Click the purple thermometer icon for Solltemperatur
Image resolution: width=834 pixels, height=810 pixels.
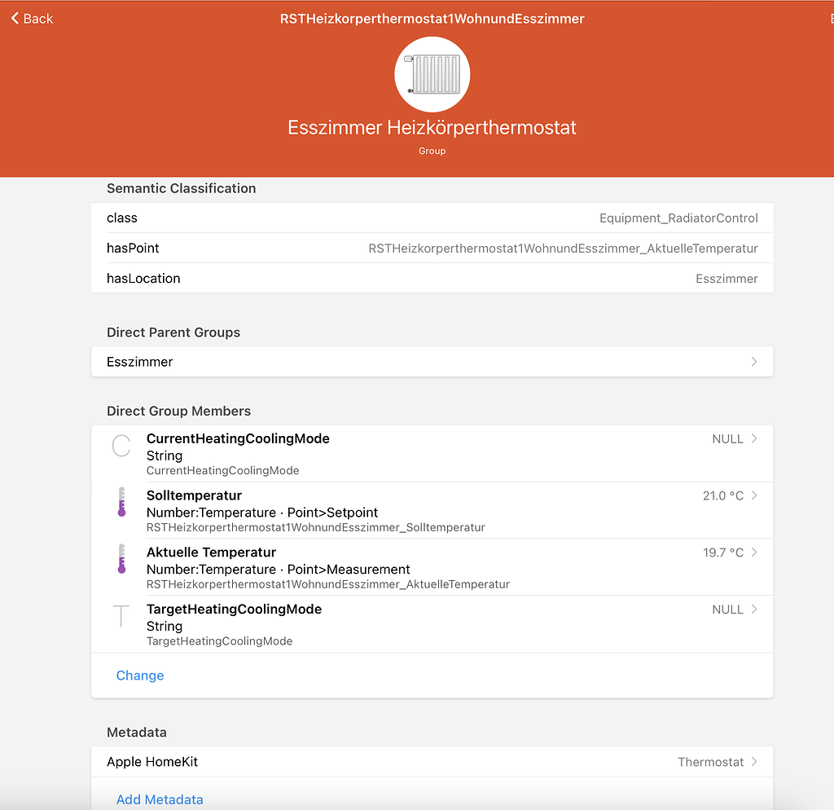point(121,503)
